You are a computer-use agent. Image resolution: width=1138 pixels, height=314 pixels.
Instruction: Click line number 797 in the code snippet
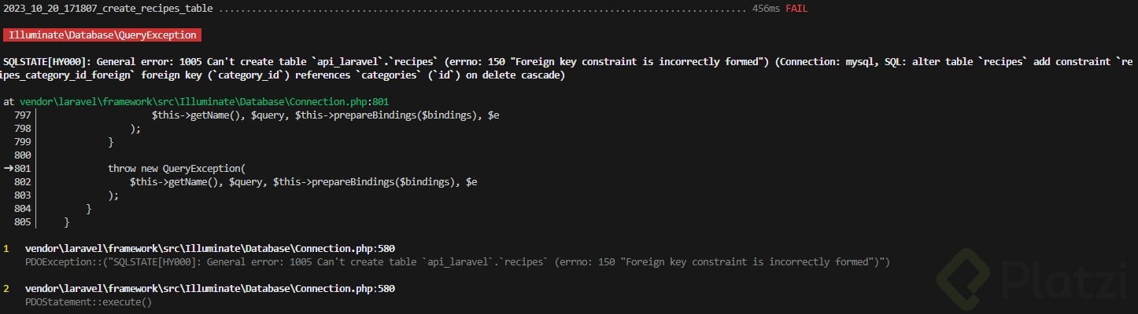coord(22,115)
